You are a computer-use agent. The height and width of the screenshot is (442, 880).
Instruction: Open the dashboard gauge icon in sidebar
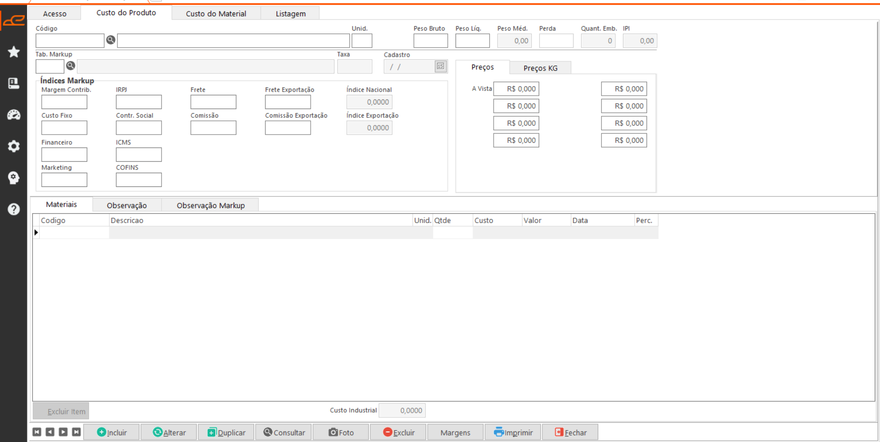(14, 115)
